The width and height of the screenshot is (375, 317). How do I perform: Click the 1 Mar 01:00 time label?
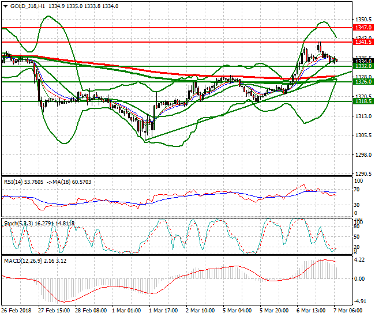tap(126, 311)
